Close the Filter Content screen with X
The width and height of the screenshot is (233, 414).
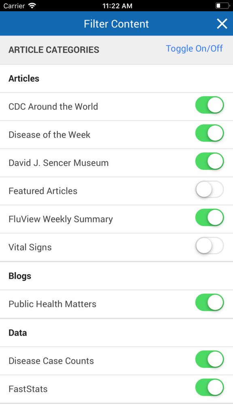222,24
